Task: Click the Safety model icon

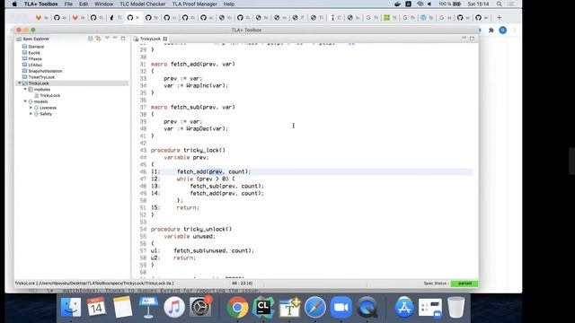Action: coord(36,114)
